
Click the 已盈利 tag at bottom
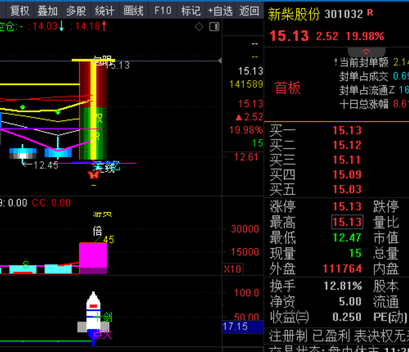point(331,336)
